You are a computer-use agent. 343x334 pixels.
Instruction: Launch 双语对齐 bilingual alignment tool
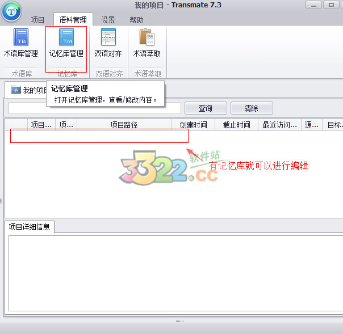pyautogui.click(x=108, y=43)
